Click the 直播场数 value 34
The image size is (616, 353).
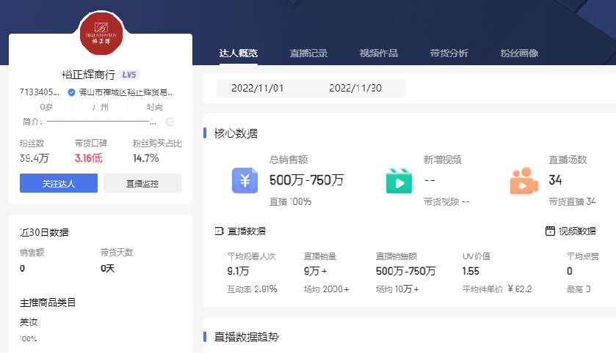pyautogui.click(x=555, y=180)
